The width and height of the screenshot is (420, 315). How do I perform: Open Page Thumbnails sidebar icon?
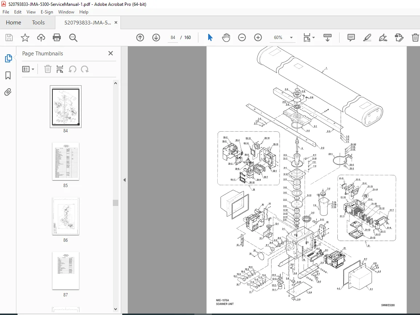click(x=8, y=58)
